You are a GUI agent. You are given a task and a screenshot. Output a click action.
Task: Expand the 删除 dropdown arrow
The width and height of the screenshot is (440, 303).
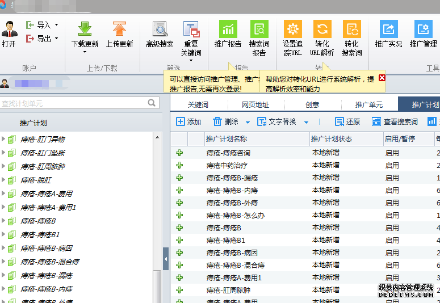248,122
